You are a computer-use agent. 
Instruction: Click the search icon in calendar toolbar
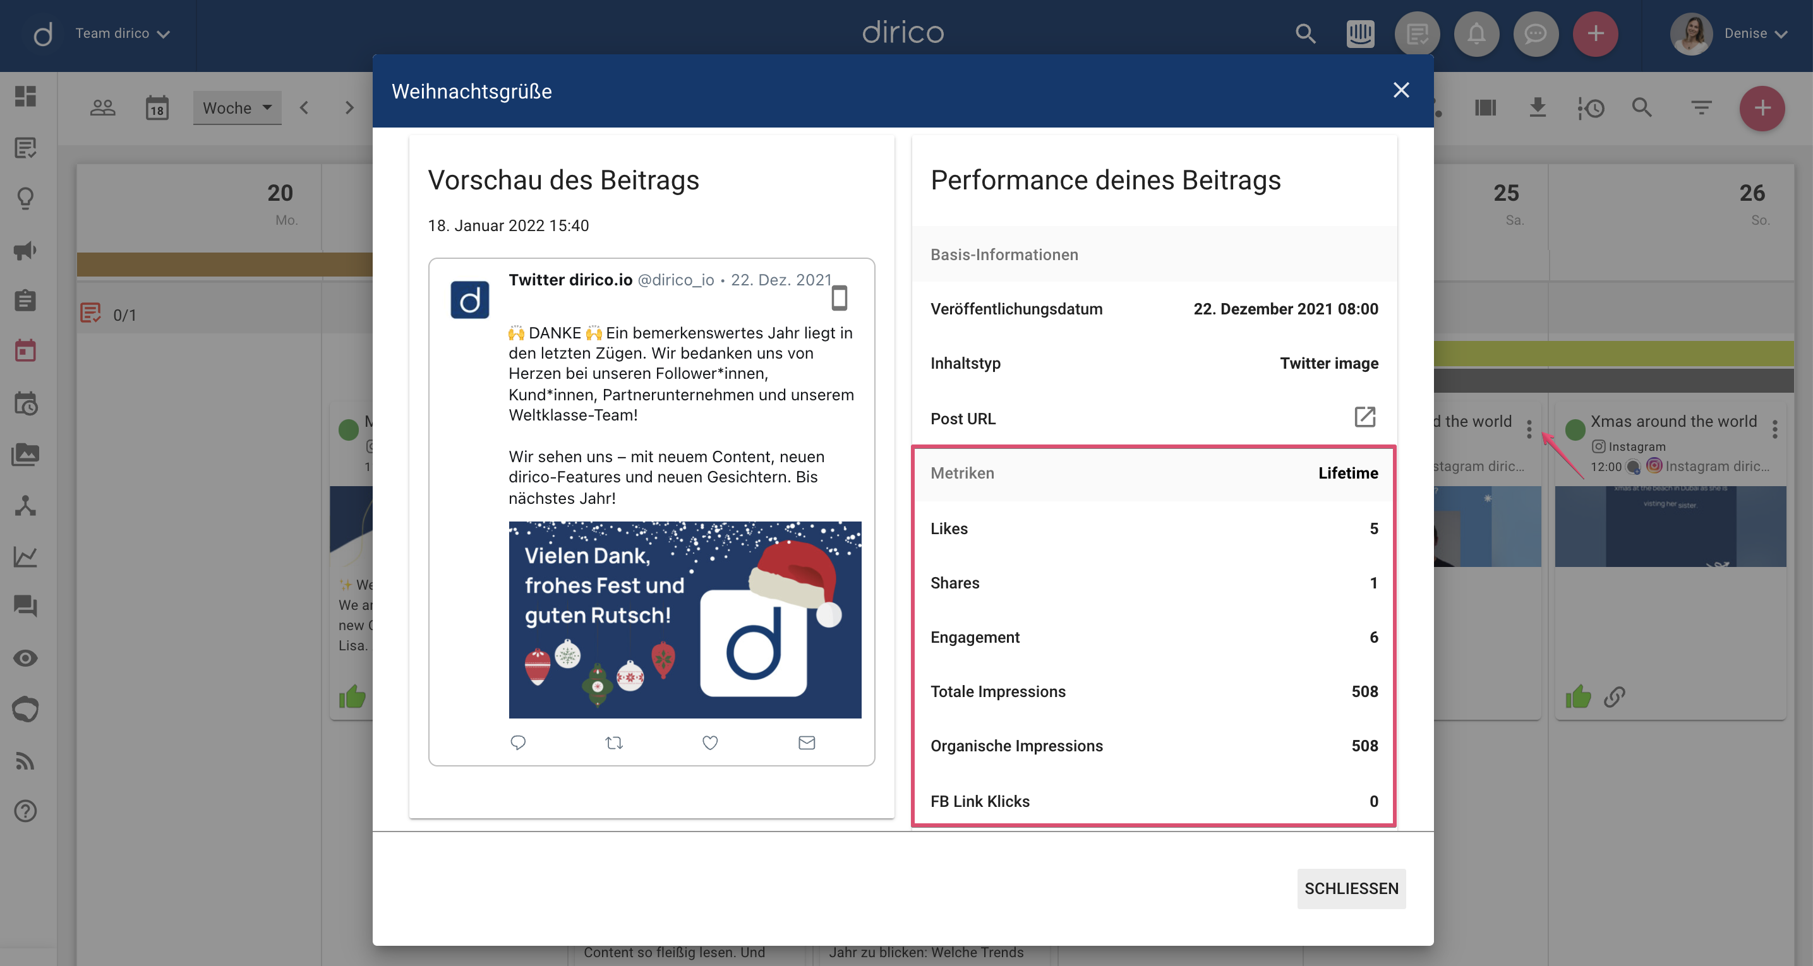1642,107
